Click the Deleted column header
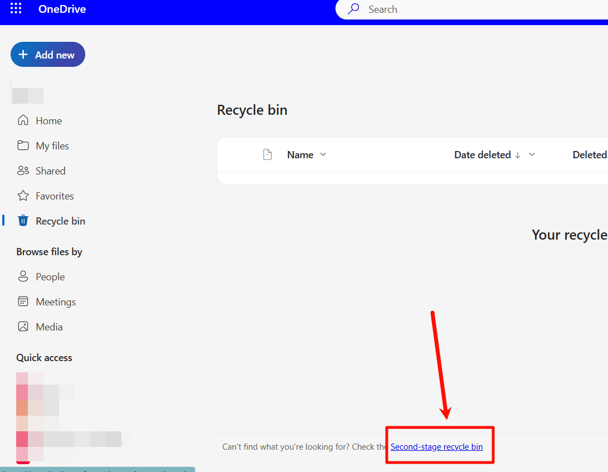The image size is (608, 472). [590, 155]
